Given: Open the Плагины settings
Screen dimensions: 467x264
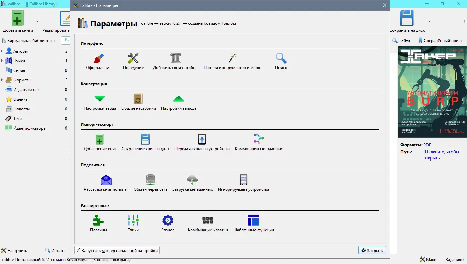Looking at the screenshot, I should click(x=99, y=224).
